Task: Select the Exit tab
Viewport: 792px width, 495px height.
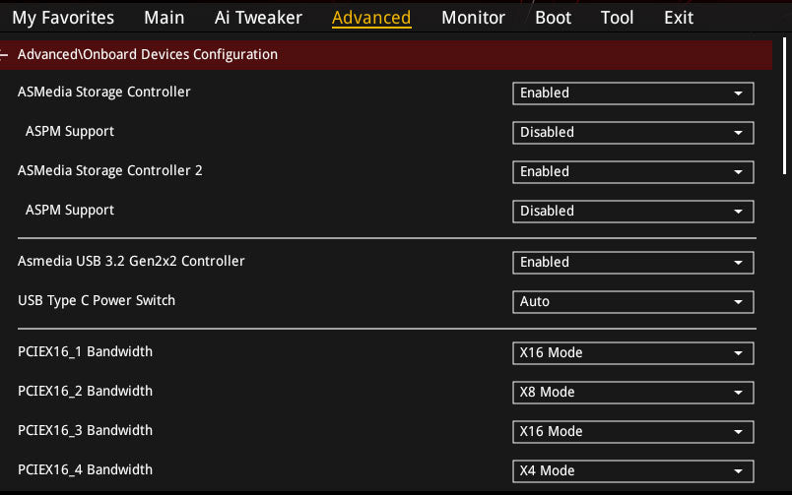Action: click(679, 18)
